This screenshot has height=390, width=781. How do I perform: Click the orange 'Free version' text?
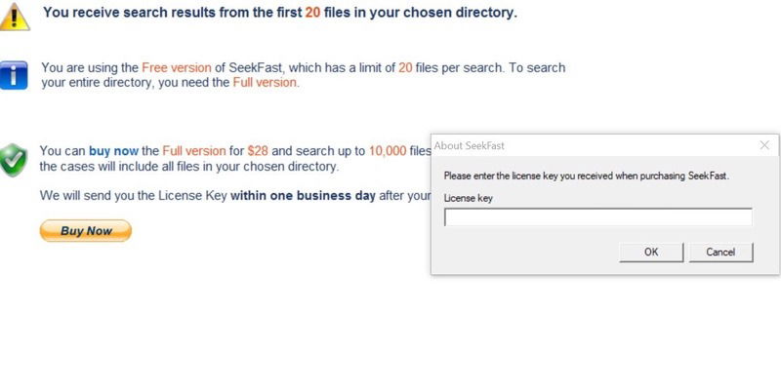177,67
